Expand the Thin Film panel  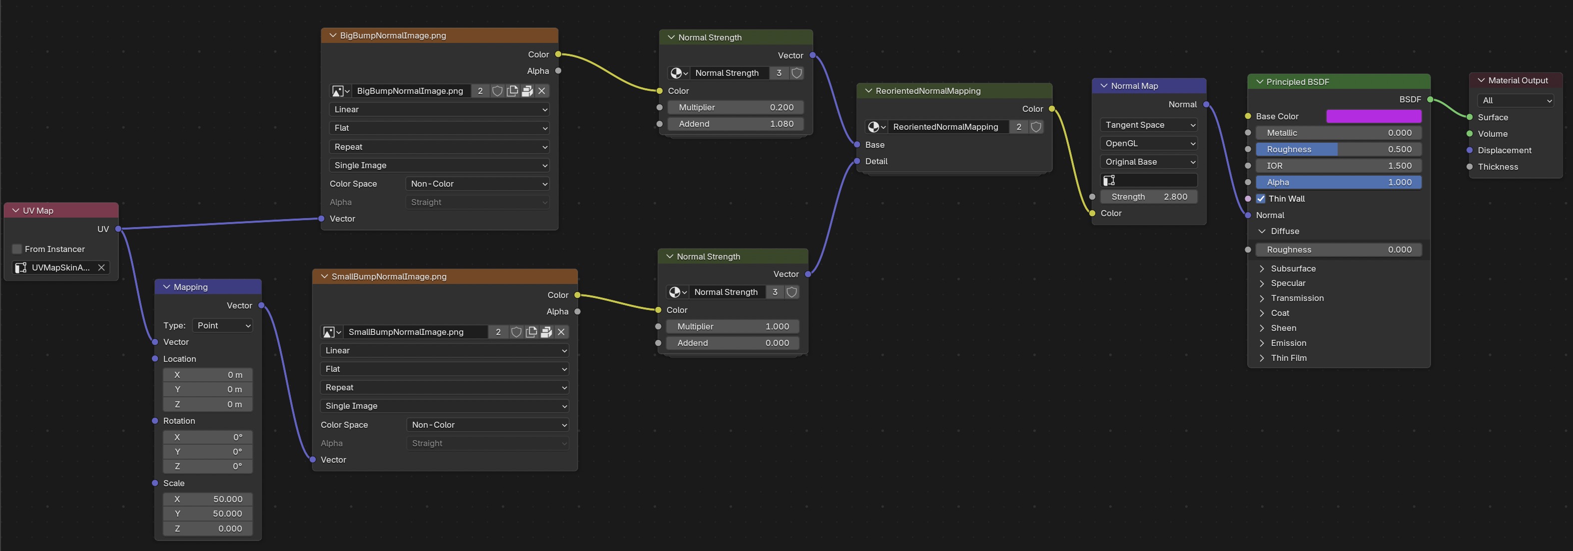point(1262,358)
